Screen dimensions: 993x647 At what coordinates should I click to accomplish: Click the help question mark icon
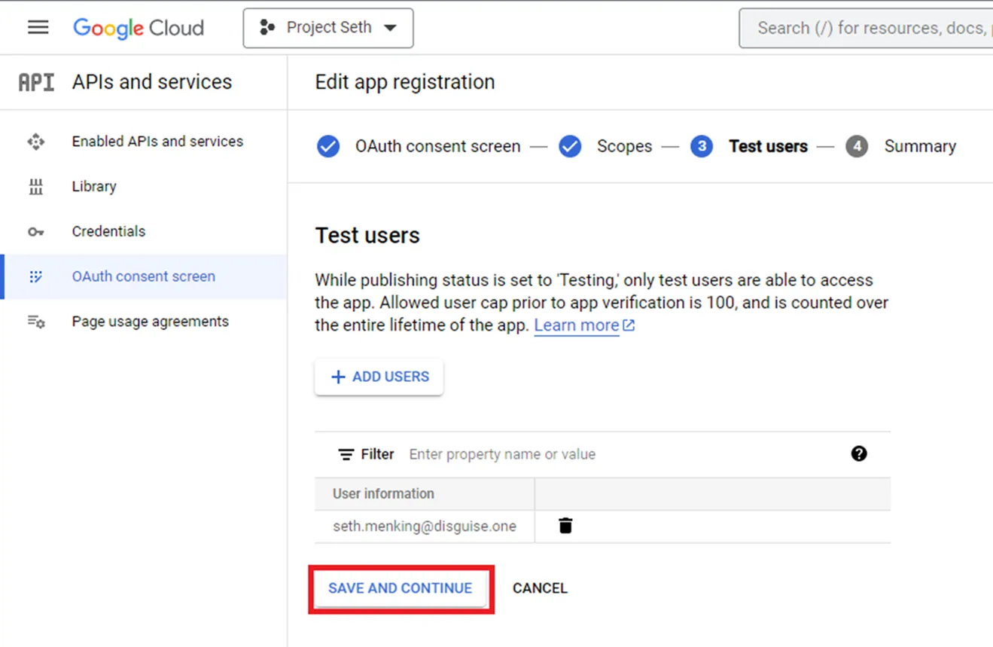(x=859, y=454)
